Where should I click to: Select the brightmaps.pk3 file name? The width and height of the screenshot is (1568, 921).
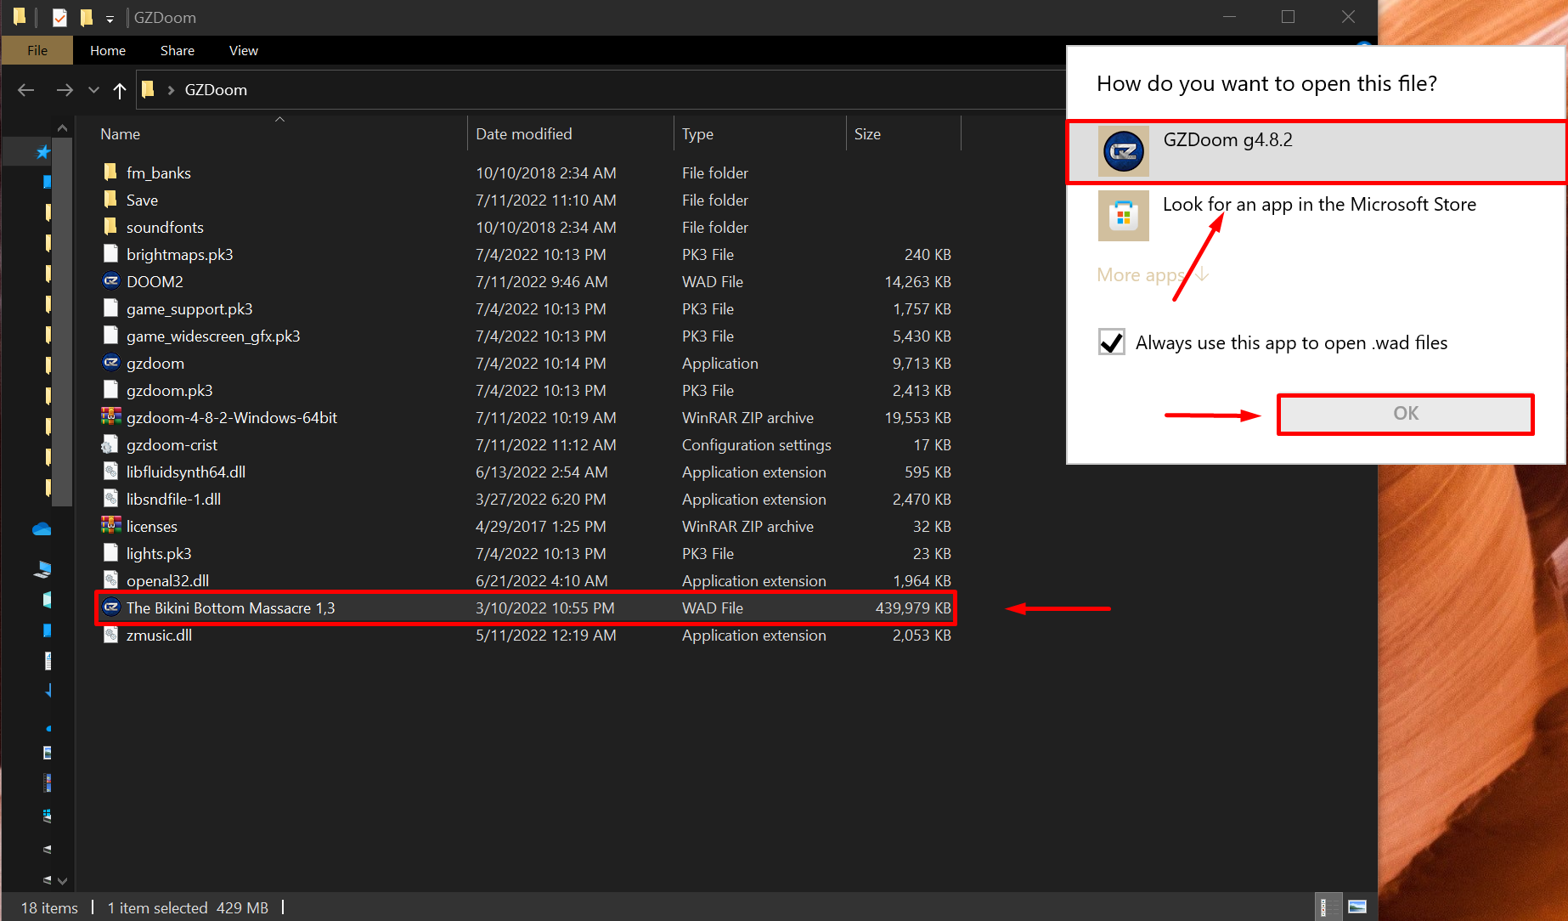click(x=179, y=254)
